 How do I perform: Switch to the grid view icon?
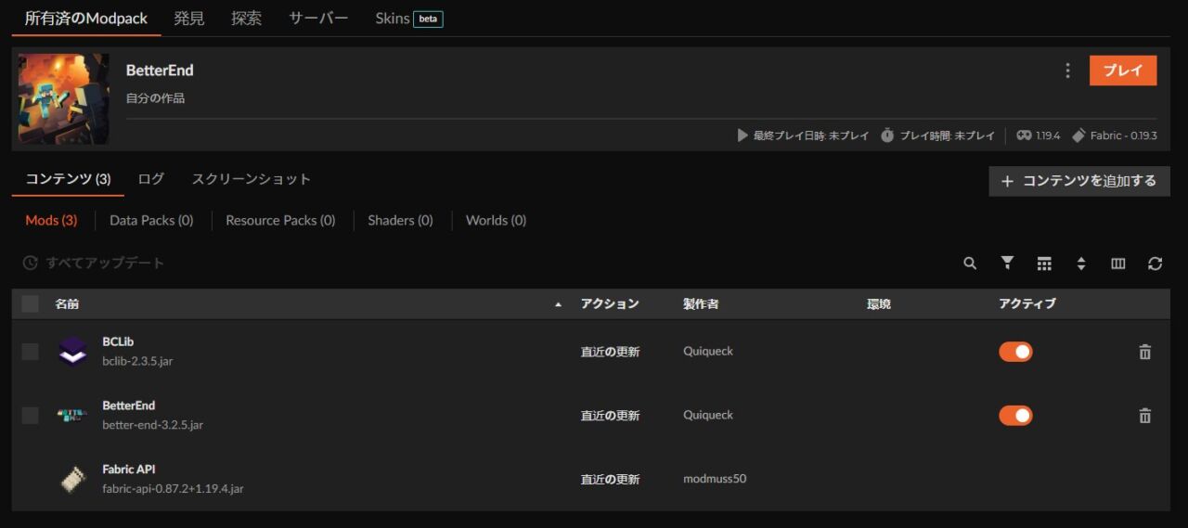[1044, 264]
